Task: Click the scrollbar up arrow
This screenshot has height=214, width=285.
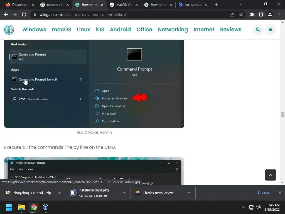Action: (282, 22)
